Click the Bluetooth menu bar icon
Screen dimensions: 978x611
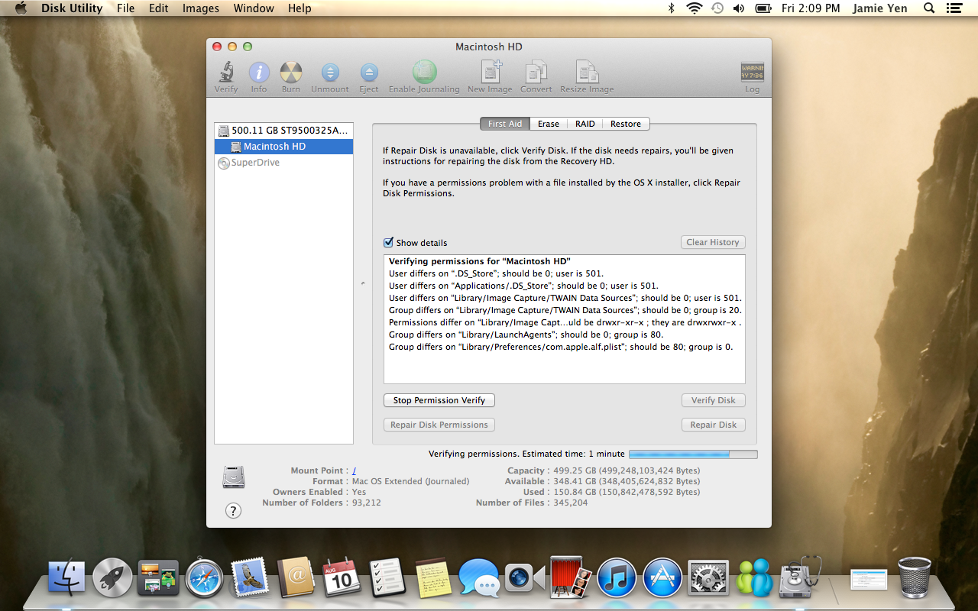672,8
